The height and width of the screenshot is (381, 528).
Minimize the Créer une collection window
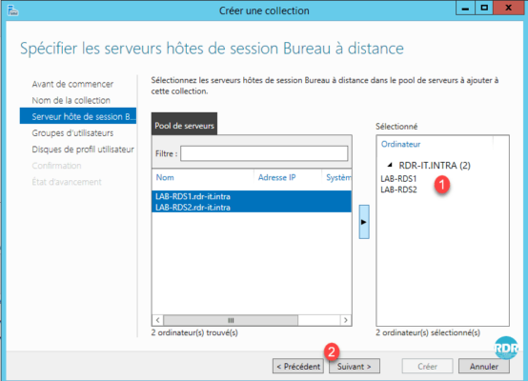tap(465, 8)
